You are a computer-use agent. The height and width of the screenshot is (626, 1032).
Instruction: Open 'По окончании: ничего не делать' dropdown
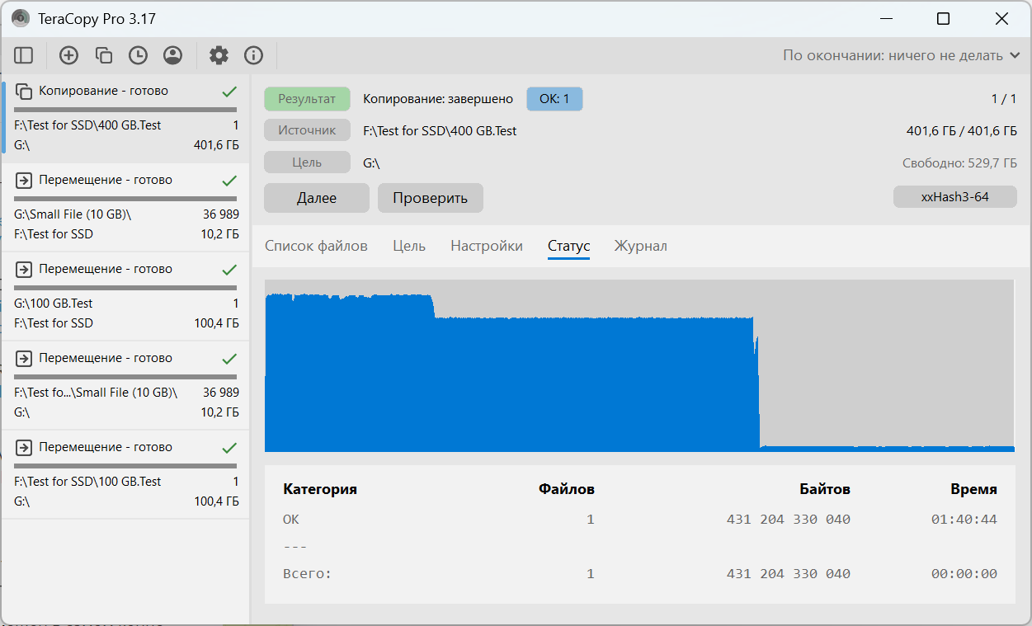click(903, 55)
